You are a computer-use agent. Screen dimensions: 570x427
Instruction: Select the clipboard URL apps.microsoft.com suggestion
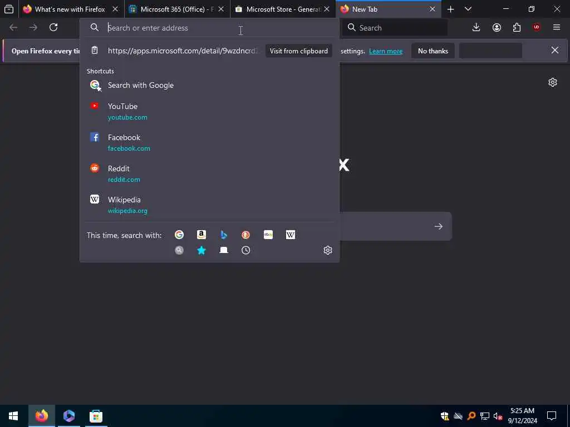(183, 51)
